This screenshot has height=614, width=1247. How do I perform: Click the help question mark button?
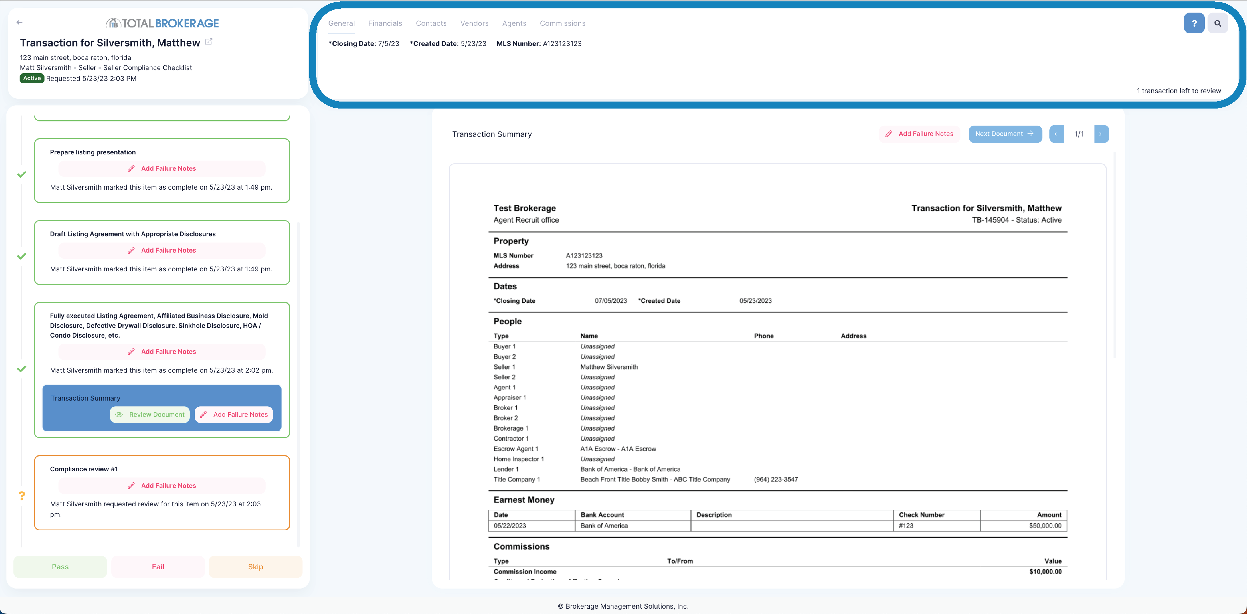tap(1194, 23)
